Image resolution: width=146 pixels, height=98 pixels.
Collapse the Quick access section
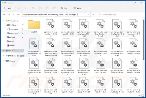[3, 21]
